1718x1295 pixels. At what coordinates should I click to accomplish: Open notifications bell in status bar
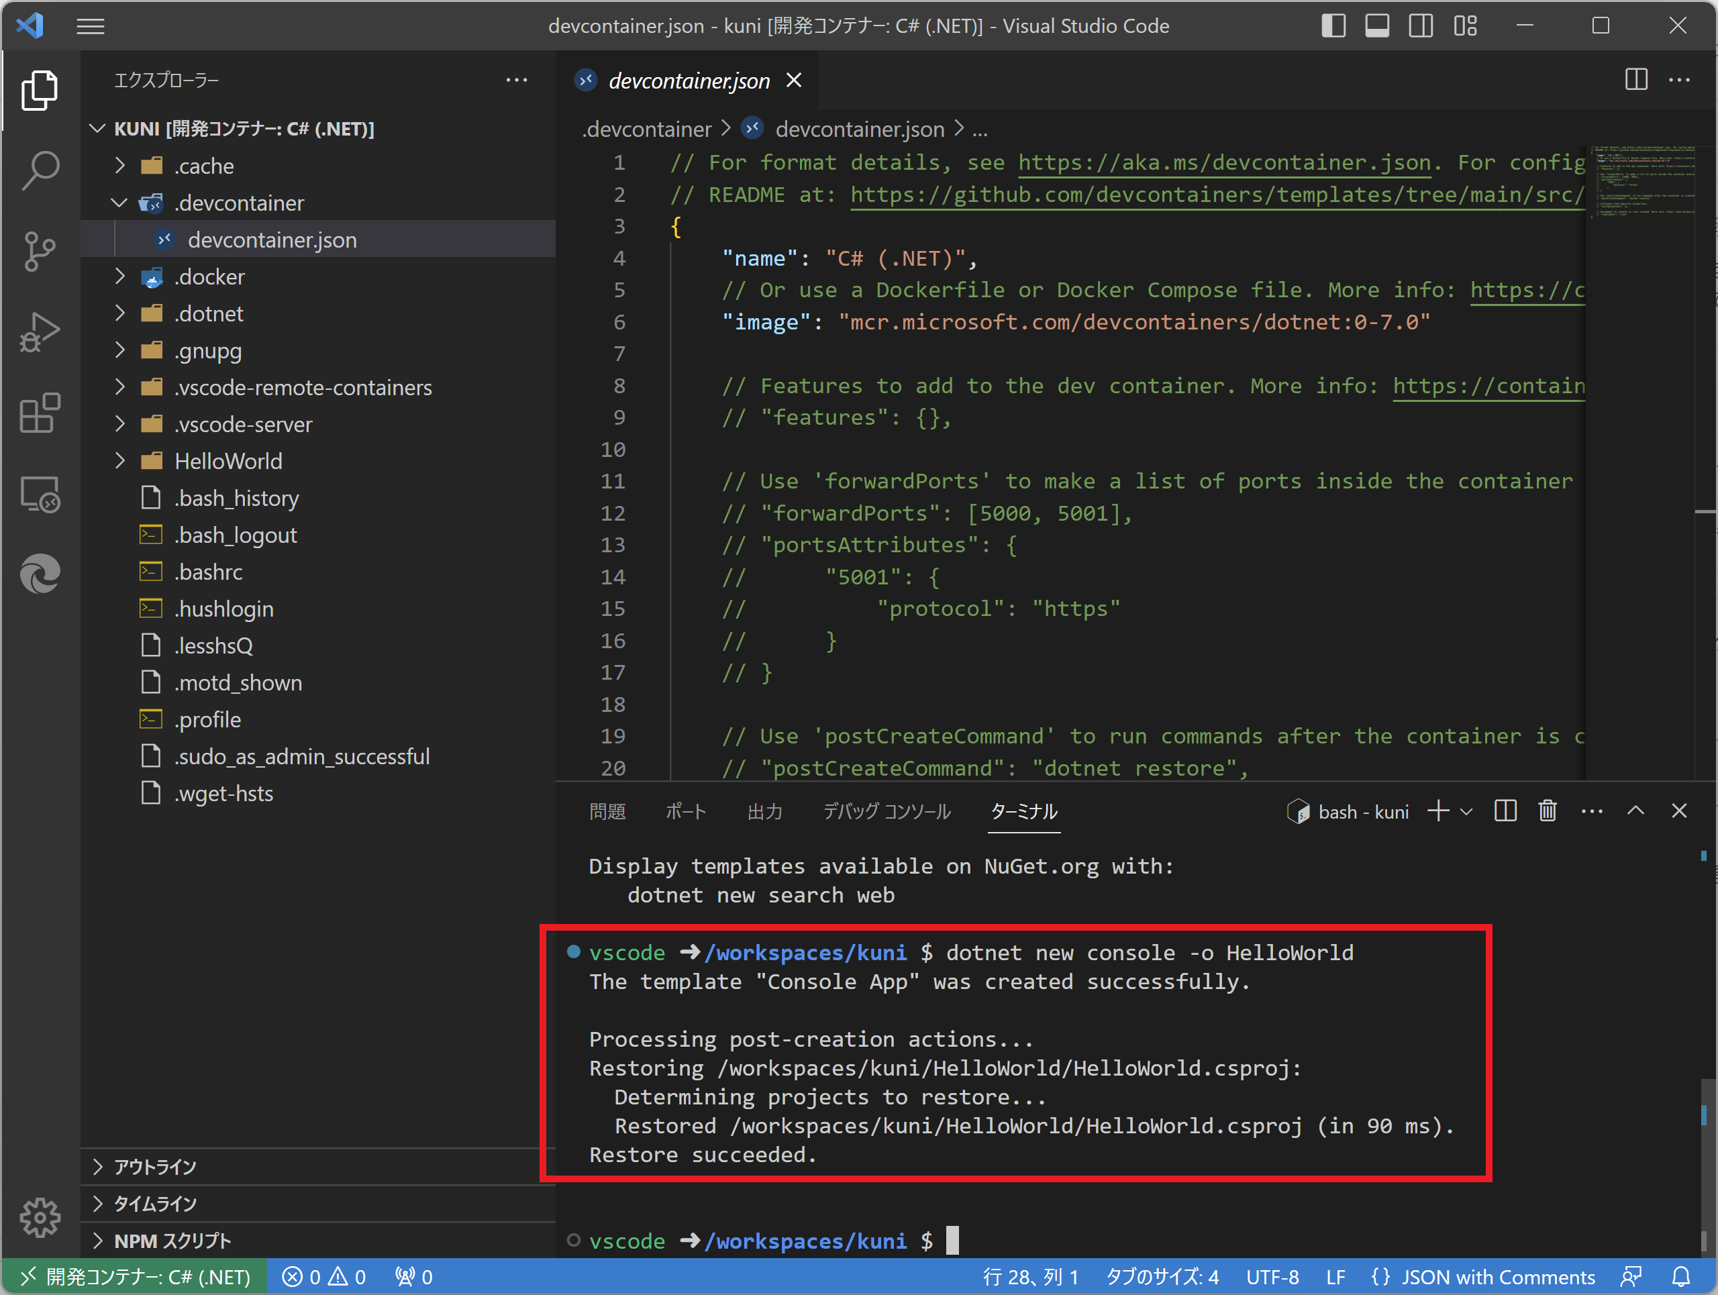1682,1277
